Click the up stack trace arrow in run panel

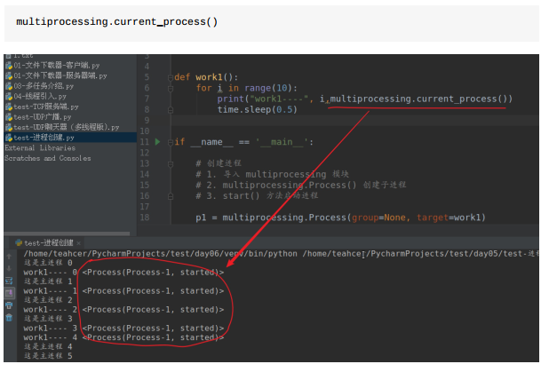(9, 257)
